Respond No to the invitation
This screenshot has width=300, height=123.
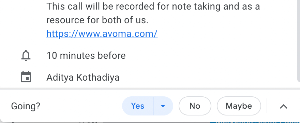point(195,106)
